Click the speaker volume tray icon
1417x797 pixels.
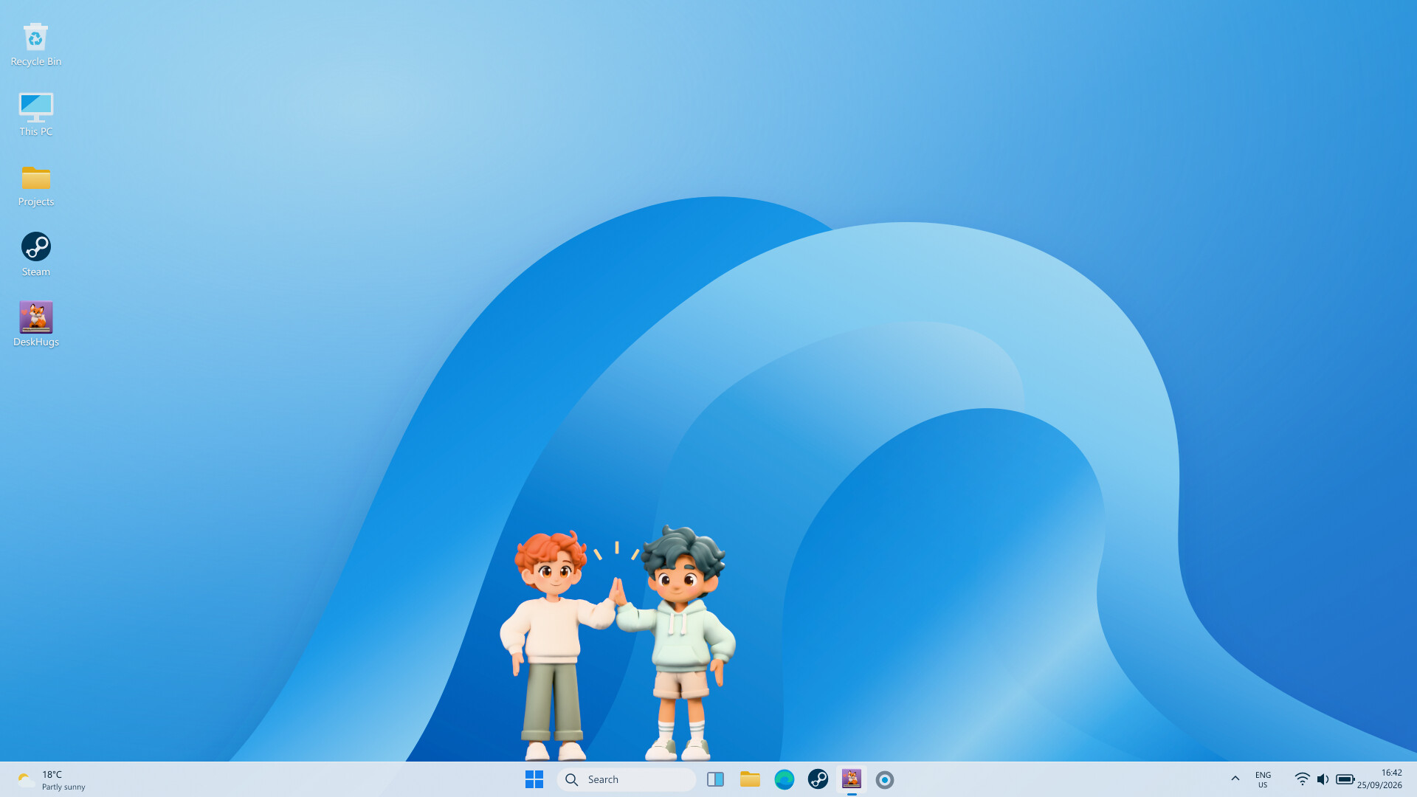(1323, 779)
